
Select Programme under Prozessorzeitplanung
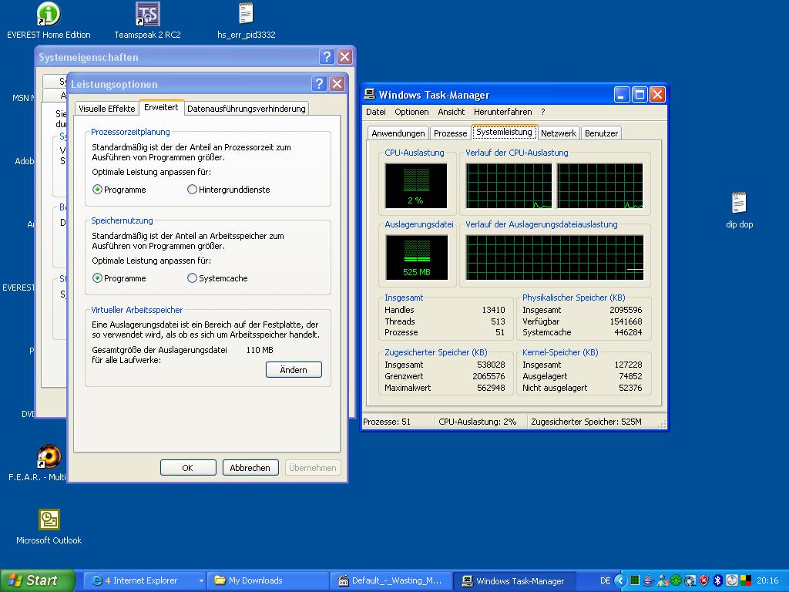click(x=119, y=190)
